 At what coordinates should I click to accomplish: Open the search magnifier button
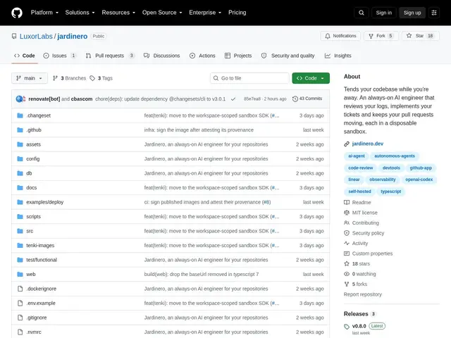[x=362, y=13]
